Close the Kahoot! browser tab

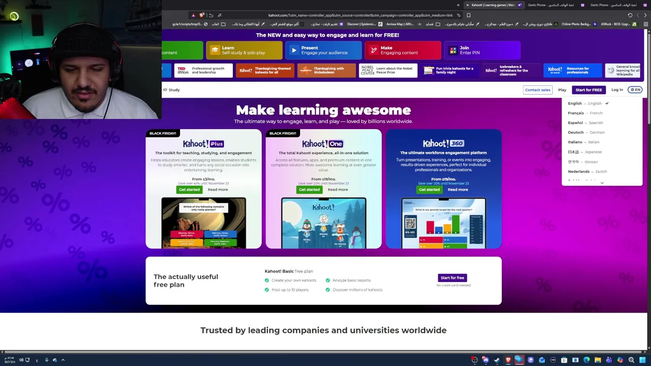coord(467,5)
